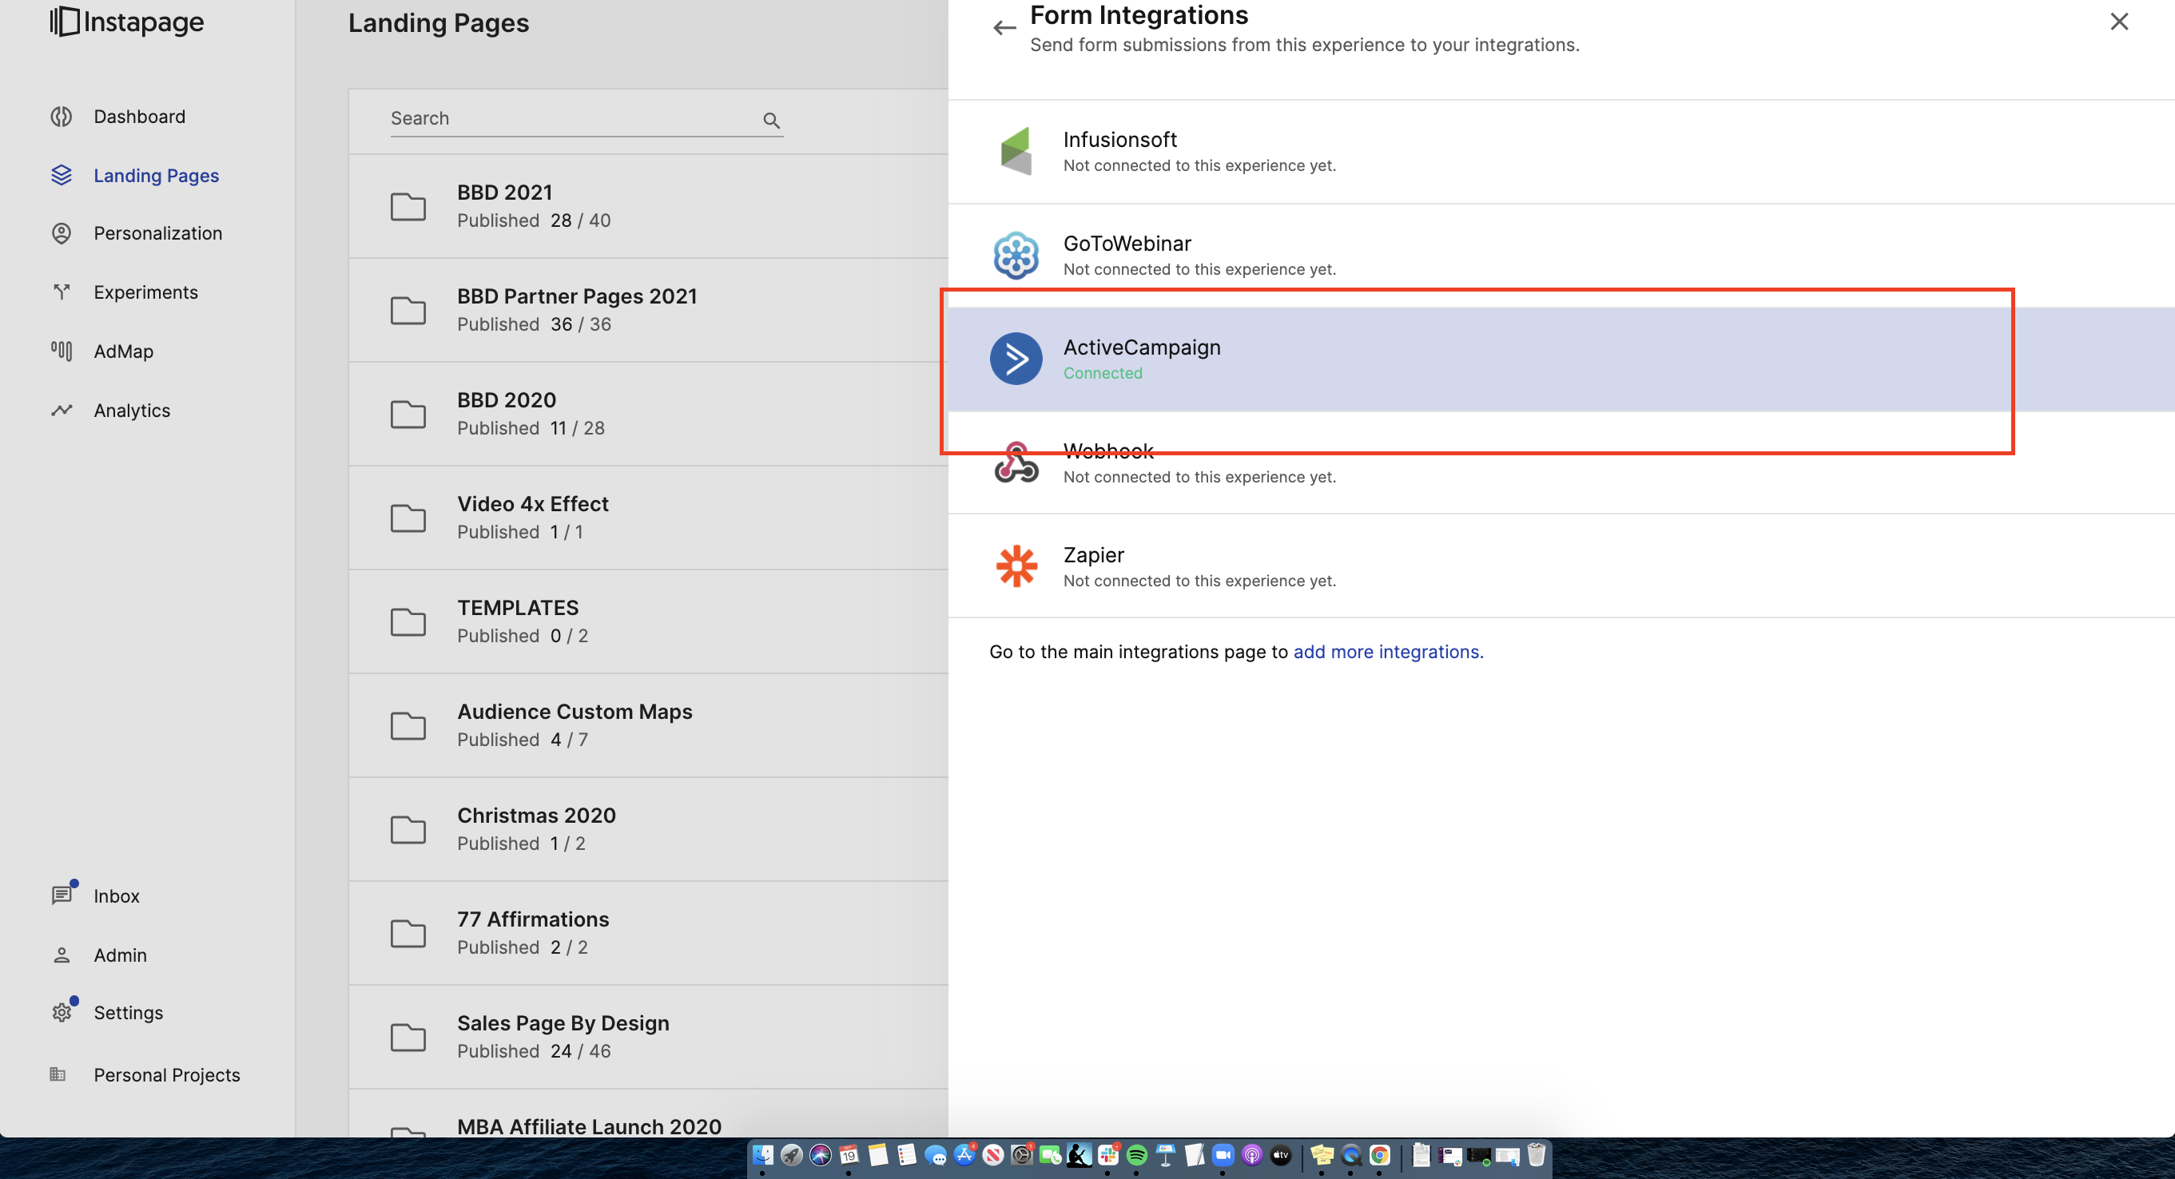Open the 77 Affirmations folder
The height and width of the screenshot is (1179, 2175).
(x=647, y=932)
